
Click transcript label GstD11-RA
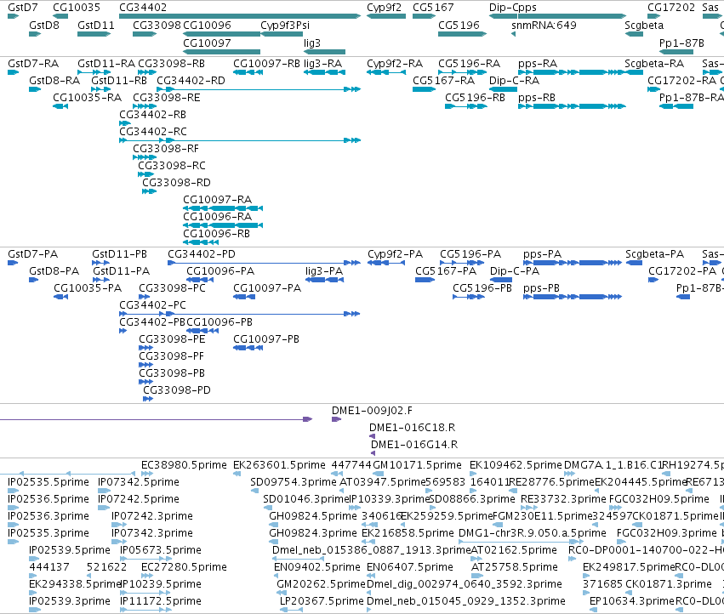106,63
